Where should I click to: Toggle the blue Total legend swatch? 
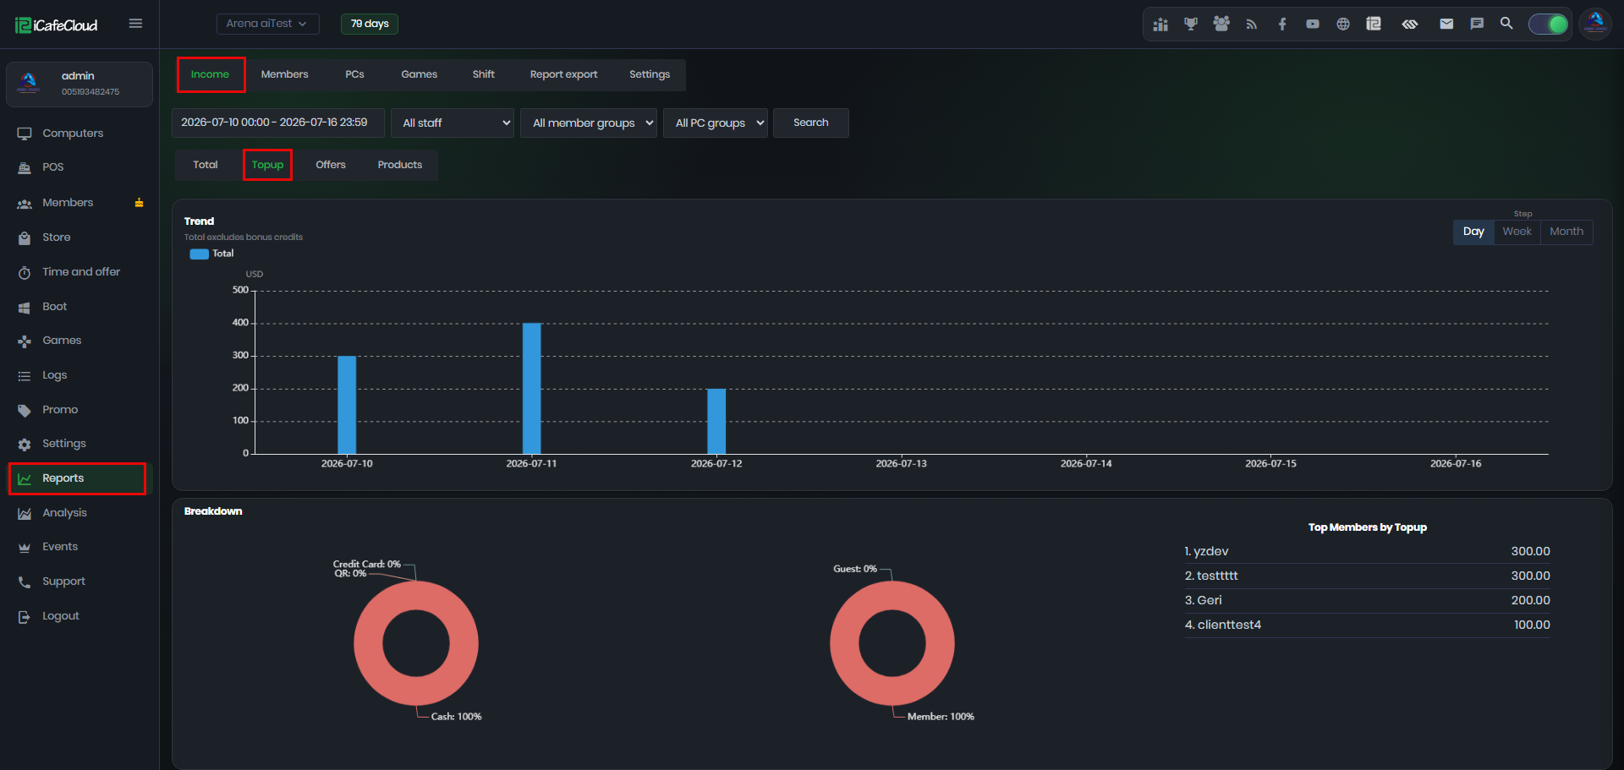tap(200, 254)
